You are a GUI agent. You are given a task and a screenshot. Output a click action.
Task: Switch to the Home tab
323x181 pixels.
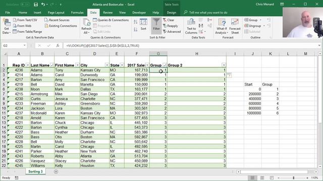[x=23, y=13]
